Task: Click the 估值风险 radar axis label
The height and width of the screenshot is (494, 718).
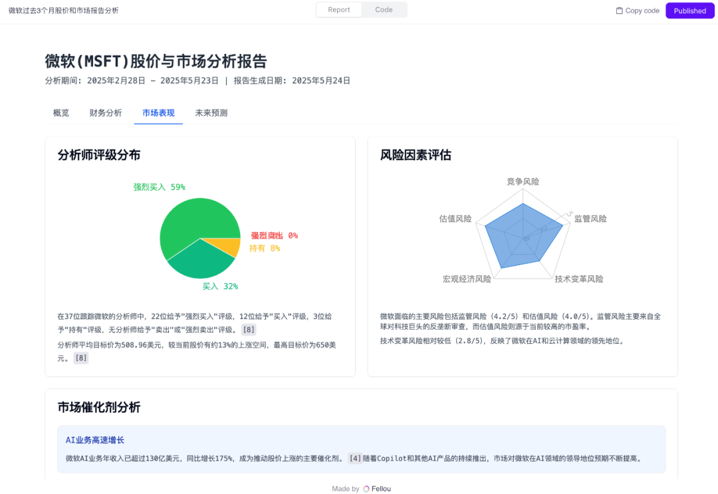Action: pyautogui.click(x=455, y=219)
